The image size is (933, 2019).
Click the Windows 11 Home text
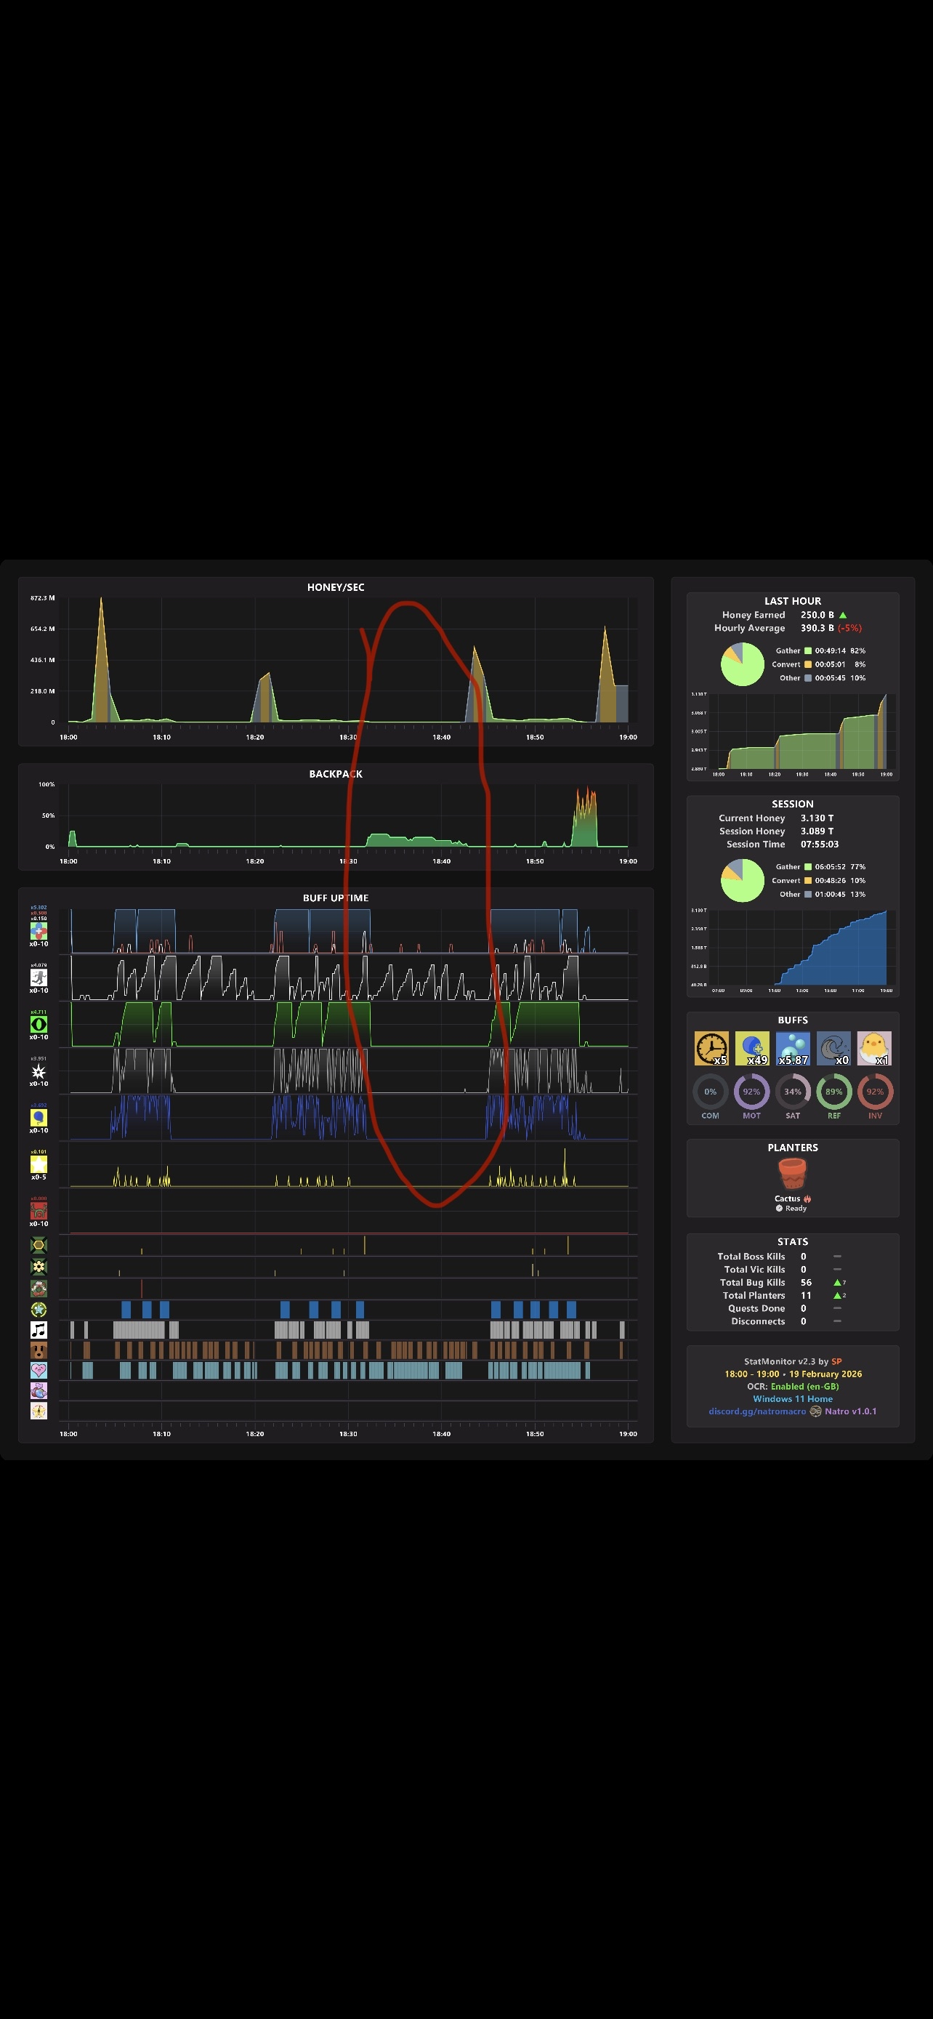click(x=793, y=1398)
